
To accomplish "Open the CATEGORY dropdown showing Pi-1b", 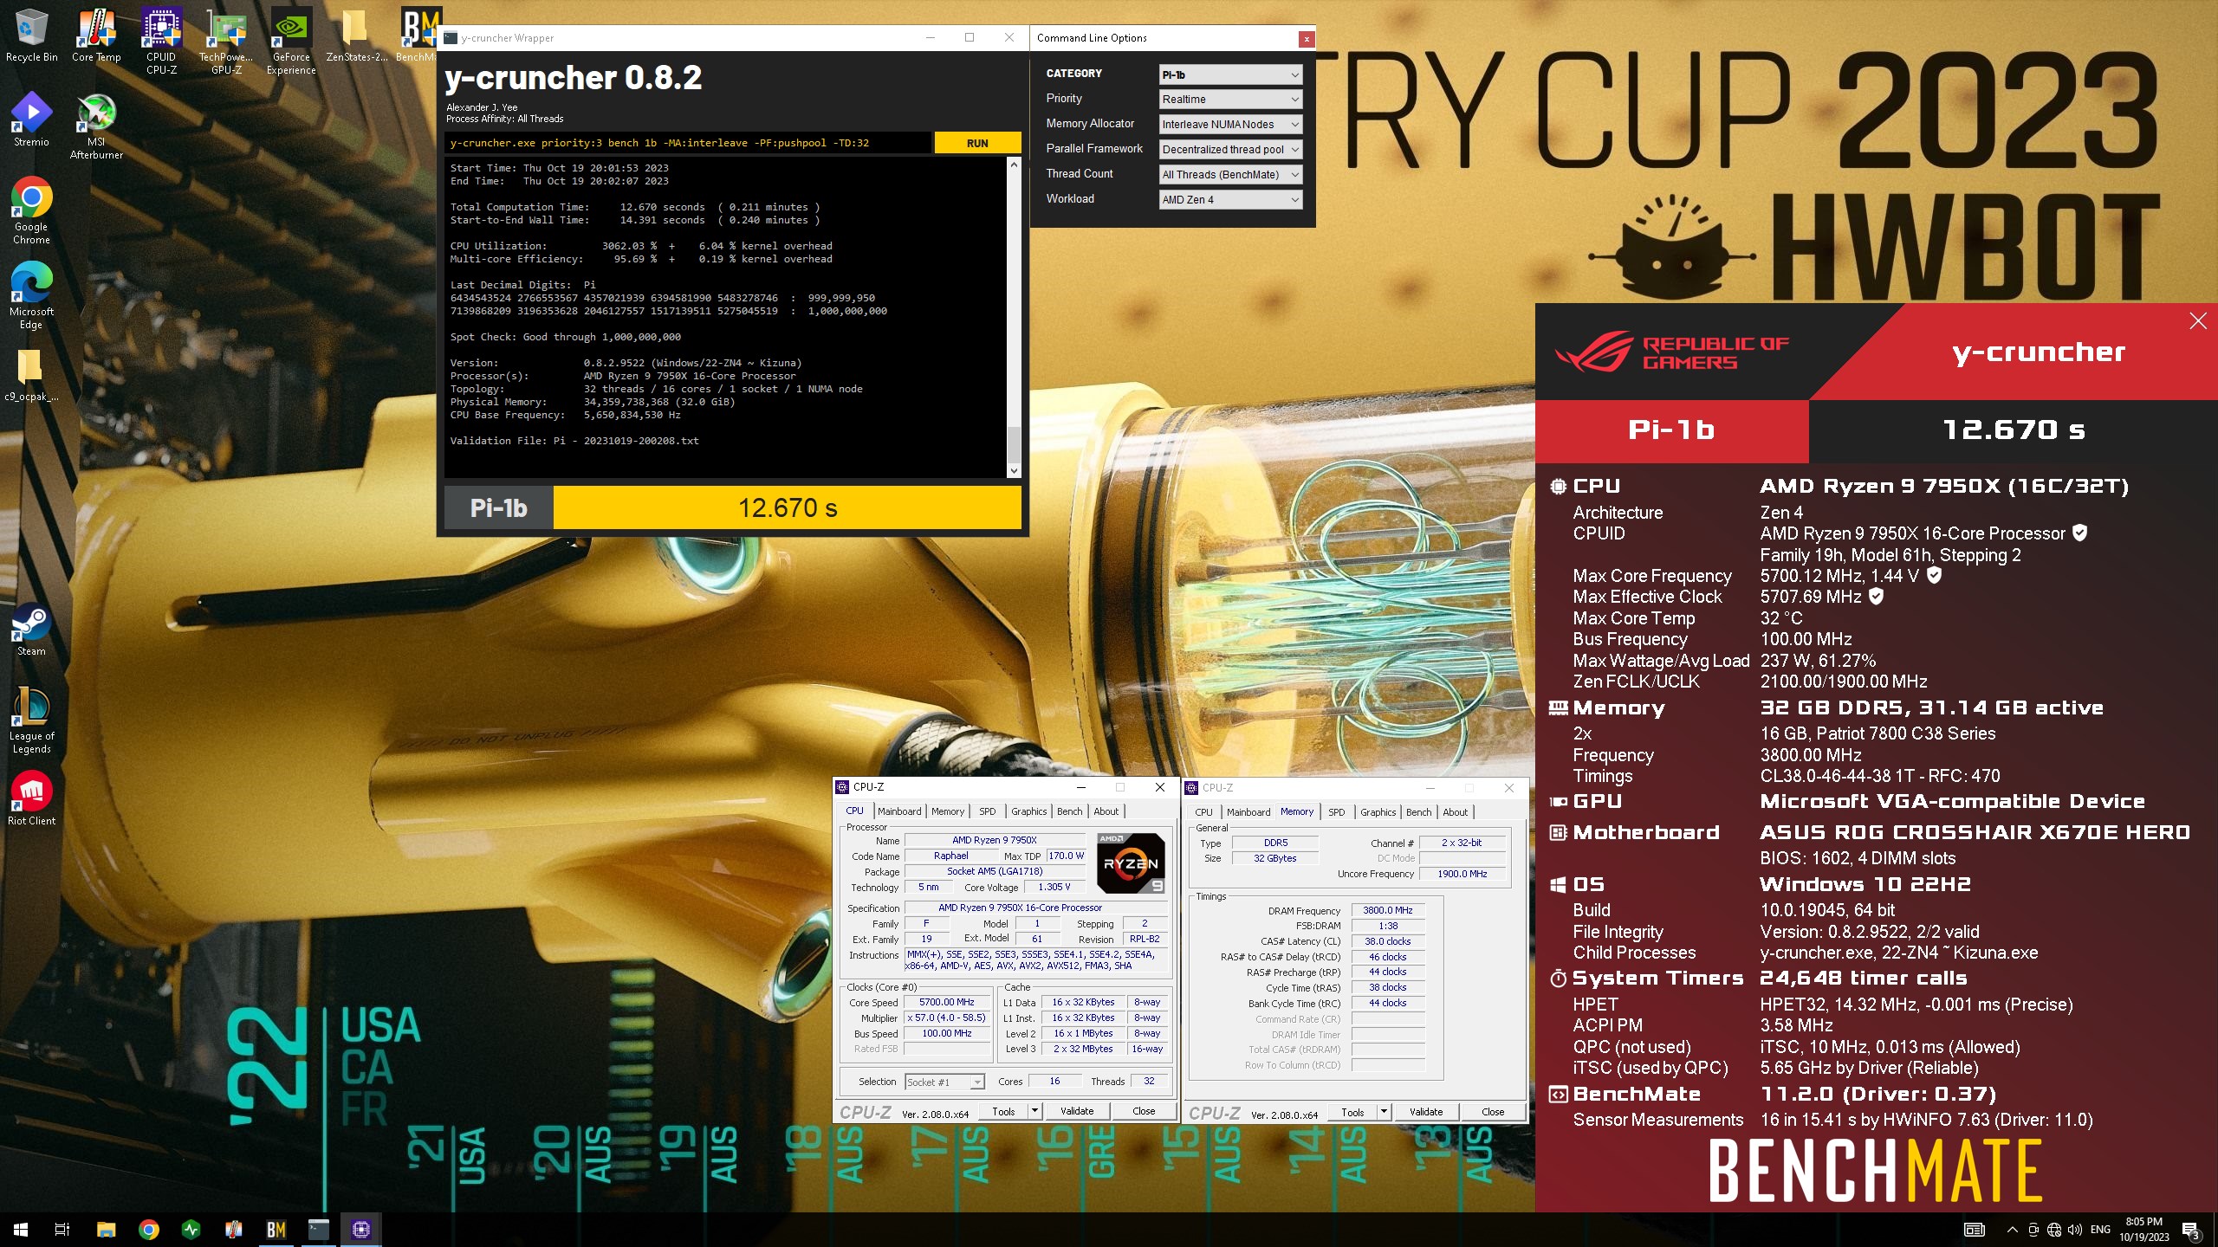I will coord(1230,74).
